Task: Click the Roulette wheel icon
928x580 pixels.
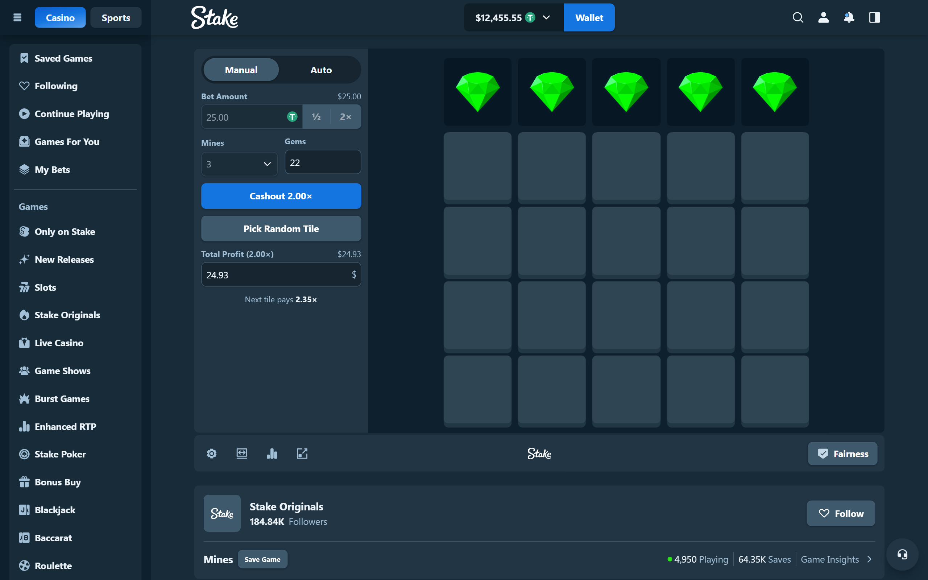Action: (24, 565)
